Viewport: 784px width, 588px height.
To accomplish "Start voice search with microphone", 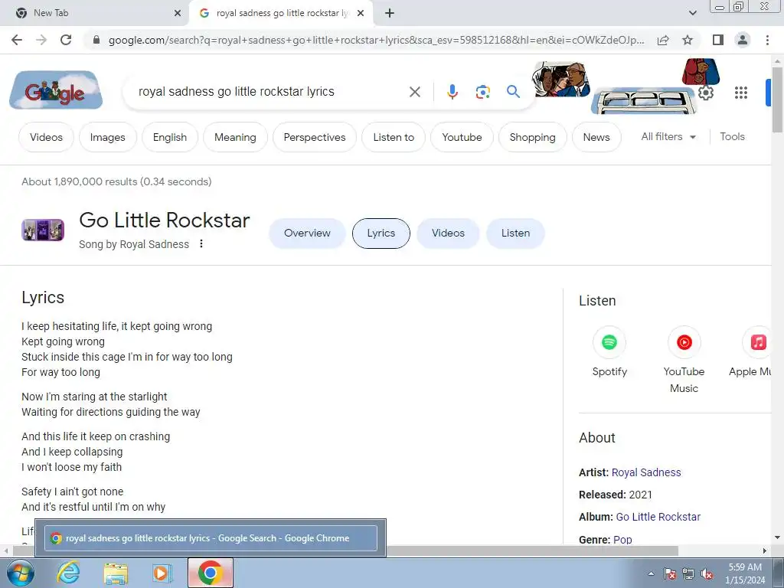I will [x=452, y=92].
